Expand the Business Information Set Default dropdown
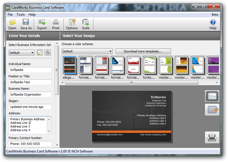This screenshot has width=228, height=162. pyautogui.click(x=22, y=53)
